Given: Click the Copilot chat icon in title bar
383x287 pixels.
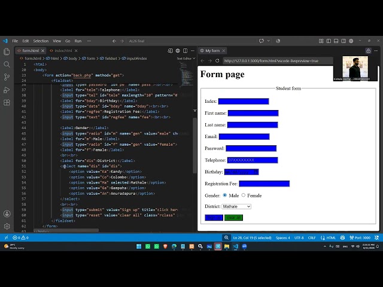Looking at the screenshot, I should pos(262,41).
